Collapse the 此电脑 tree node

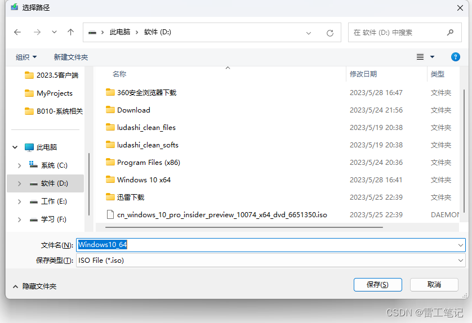point(15,147)
